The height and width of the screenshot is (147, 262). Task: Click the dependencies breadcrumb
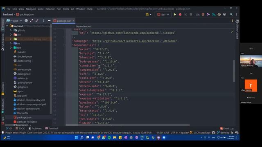point(83,26)
